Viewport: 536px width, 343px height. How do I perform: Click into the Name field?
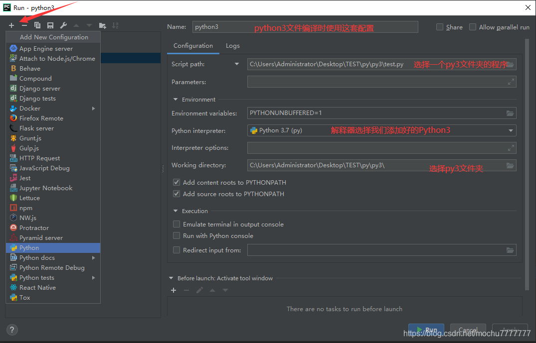(305, 27)
